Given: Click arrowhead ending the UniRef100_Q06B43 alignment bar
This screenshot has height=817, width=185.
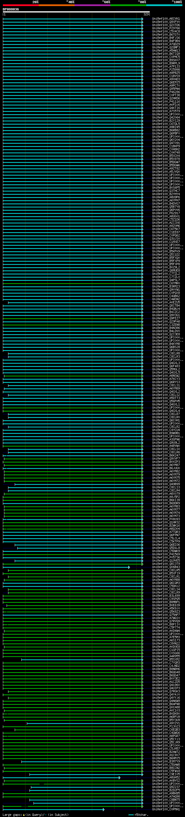Looking at the screenshot, I should click(x=129, y=567).
